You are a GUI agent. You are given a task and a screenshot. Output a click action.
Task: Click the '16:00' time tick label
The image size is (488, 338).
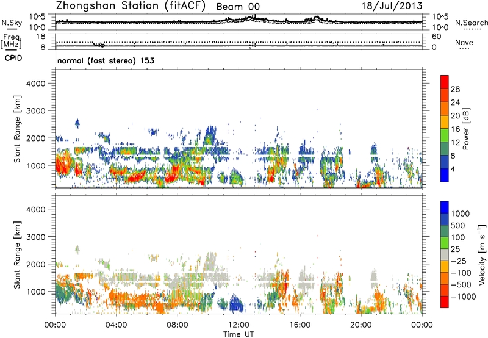300,325
